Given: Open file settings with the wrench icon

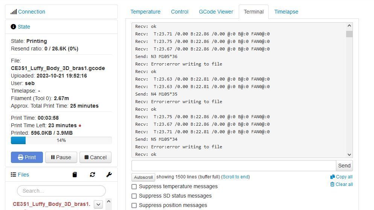Looking at the screenshot, I should click(x=109, y=175).
